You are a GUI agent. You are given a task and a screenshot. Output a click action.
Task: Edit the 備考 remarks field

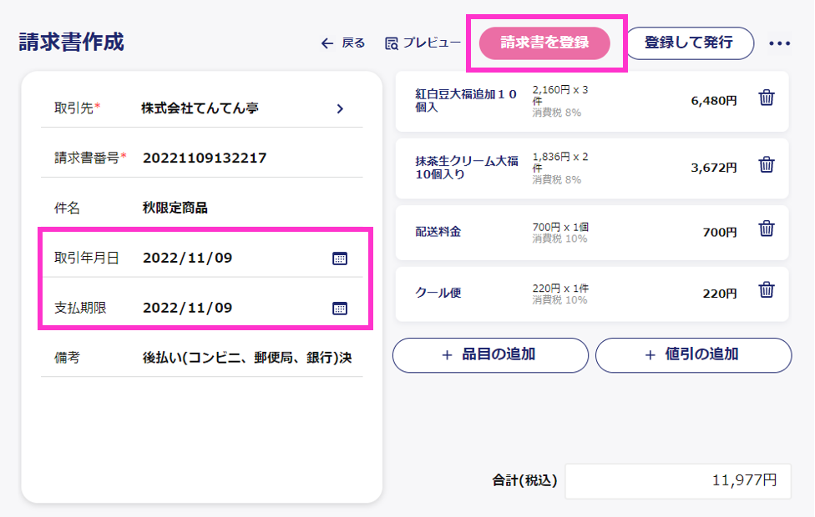click(x=247, y=358)
